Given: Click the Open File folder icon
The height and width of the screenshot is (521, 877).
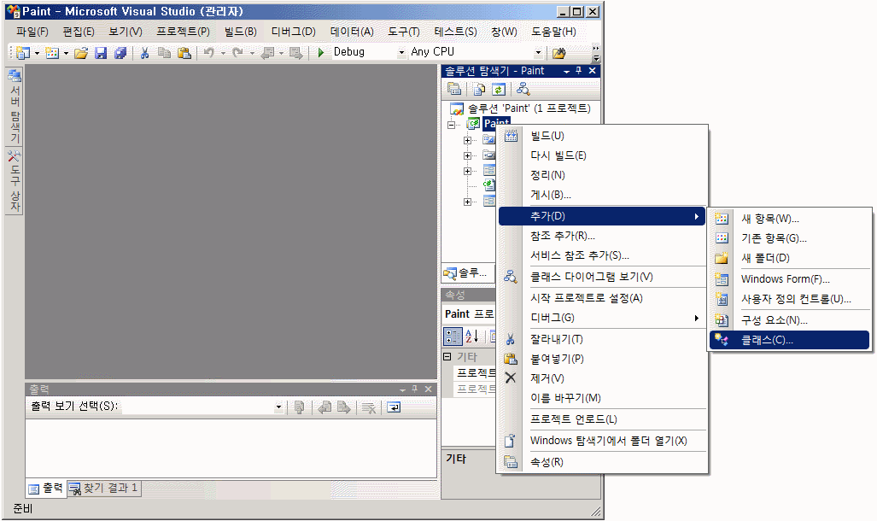Looking at the screenshot, I should click(x=81, y=53).
